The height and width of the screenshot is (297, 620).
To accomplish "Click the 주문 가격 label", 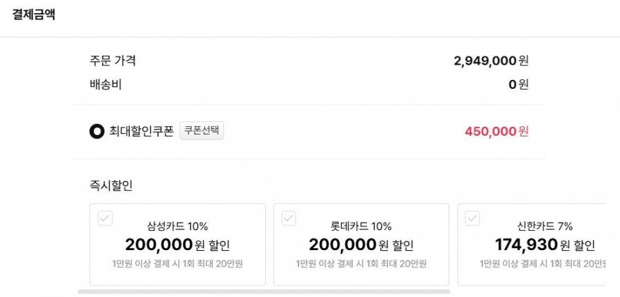I will pyautogui.click(x=112, y=61).
